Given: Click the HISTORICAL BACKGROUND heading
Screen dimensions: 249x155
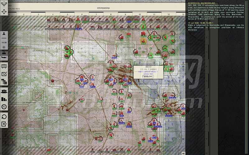Looking at the screenshot, I should point(201,3).
